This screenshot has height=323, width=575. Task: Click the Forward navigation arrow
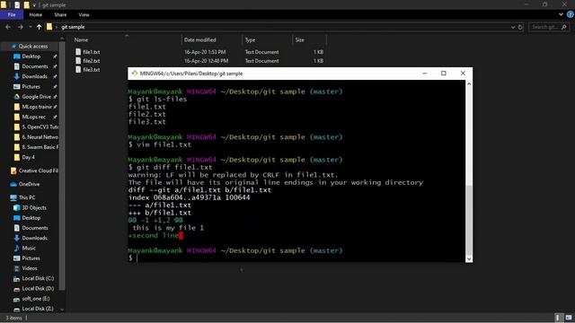tap(20, 27)
